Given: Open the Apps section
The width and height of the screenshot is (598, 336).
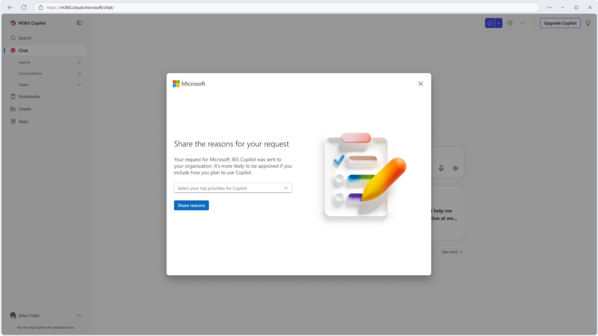Looking at the screenshot, I should pos(22,121).
